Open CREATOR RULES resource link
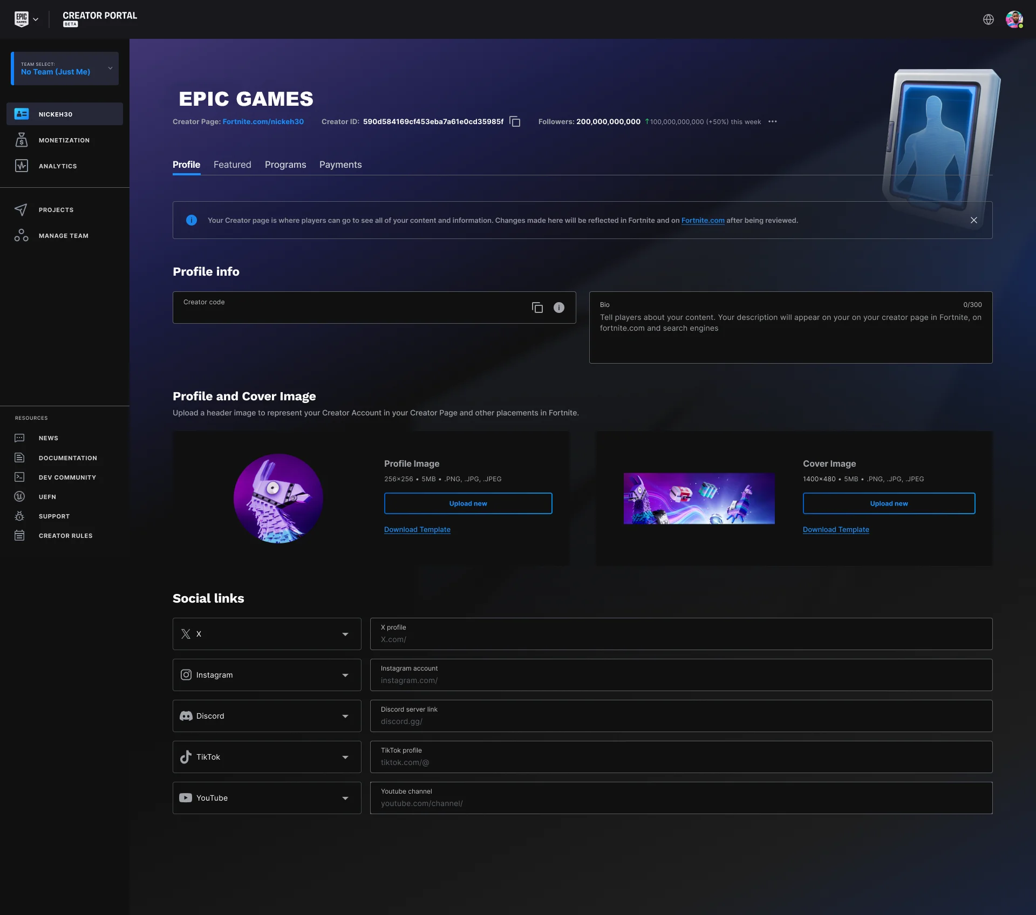The height and width of the screenshot is (915, 1036). pos(65,536)
